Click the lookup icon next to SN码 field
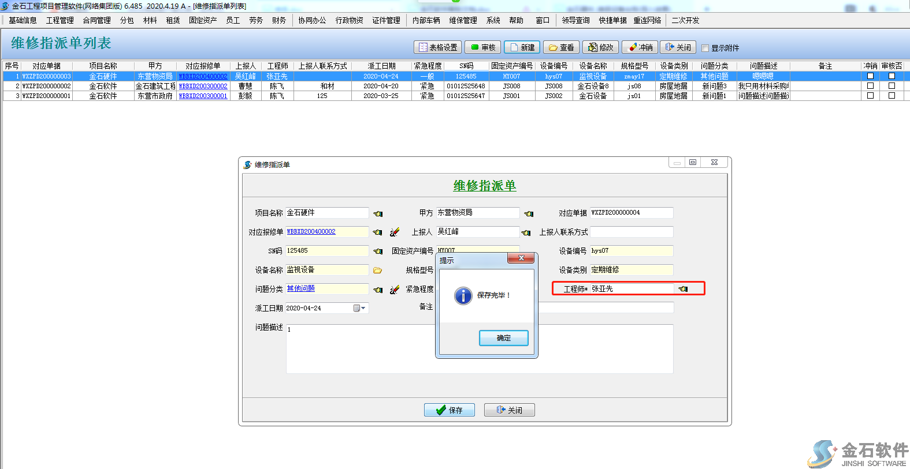 tap(378, 251)
